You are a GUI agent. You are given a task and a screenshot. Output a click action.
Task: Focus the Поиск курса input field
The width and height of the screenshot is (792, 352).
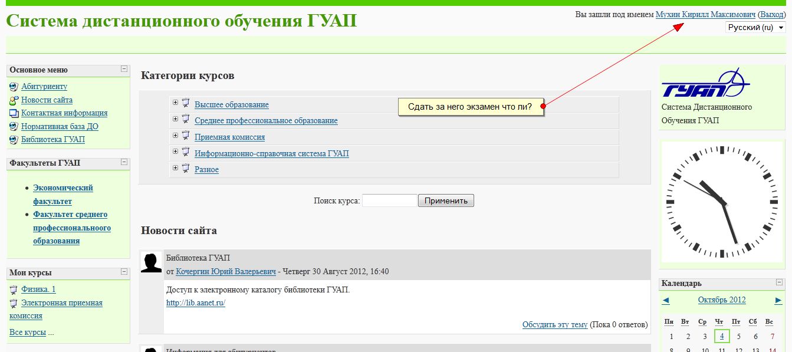coord(389,201)
